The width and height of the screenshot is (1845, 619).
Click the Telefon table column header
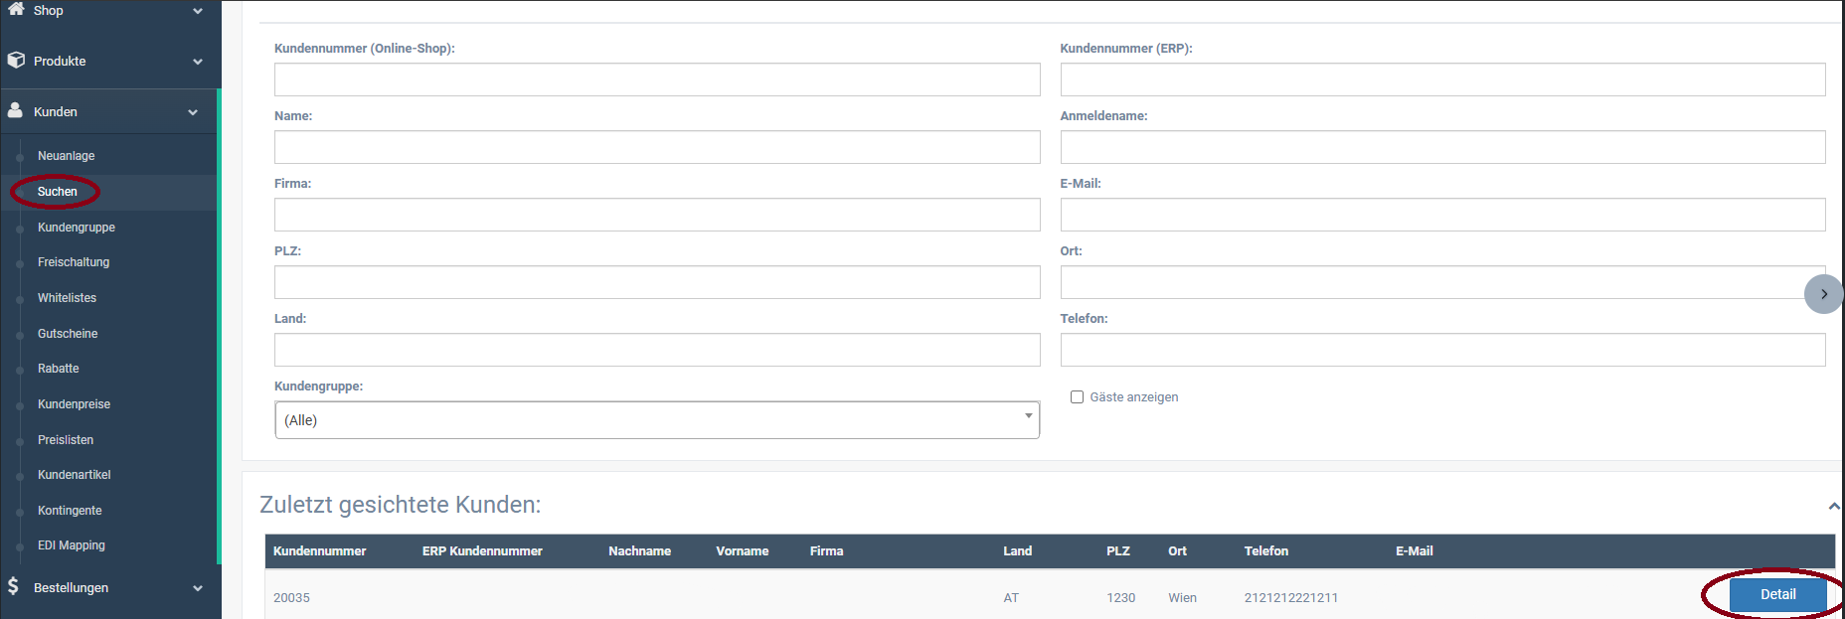[1265, 551]
